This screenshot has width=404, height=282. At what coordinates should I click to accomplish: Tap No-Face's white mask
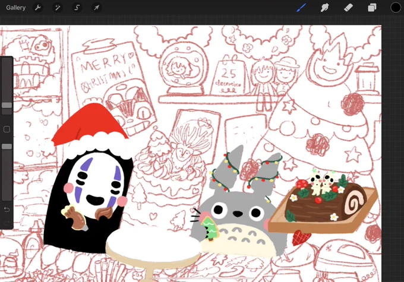coord(95,184)
